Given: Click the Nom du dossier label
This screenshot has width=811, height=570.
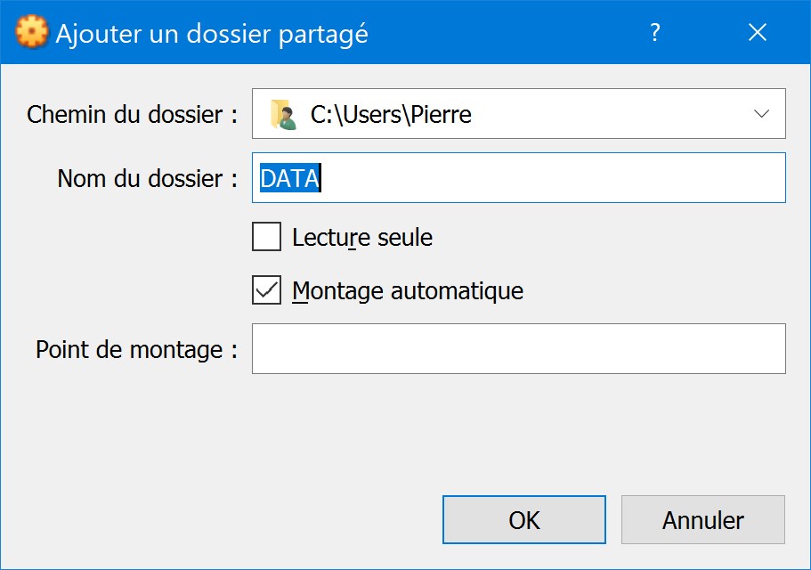Looking at the screenshot, I should pos(148,178).
